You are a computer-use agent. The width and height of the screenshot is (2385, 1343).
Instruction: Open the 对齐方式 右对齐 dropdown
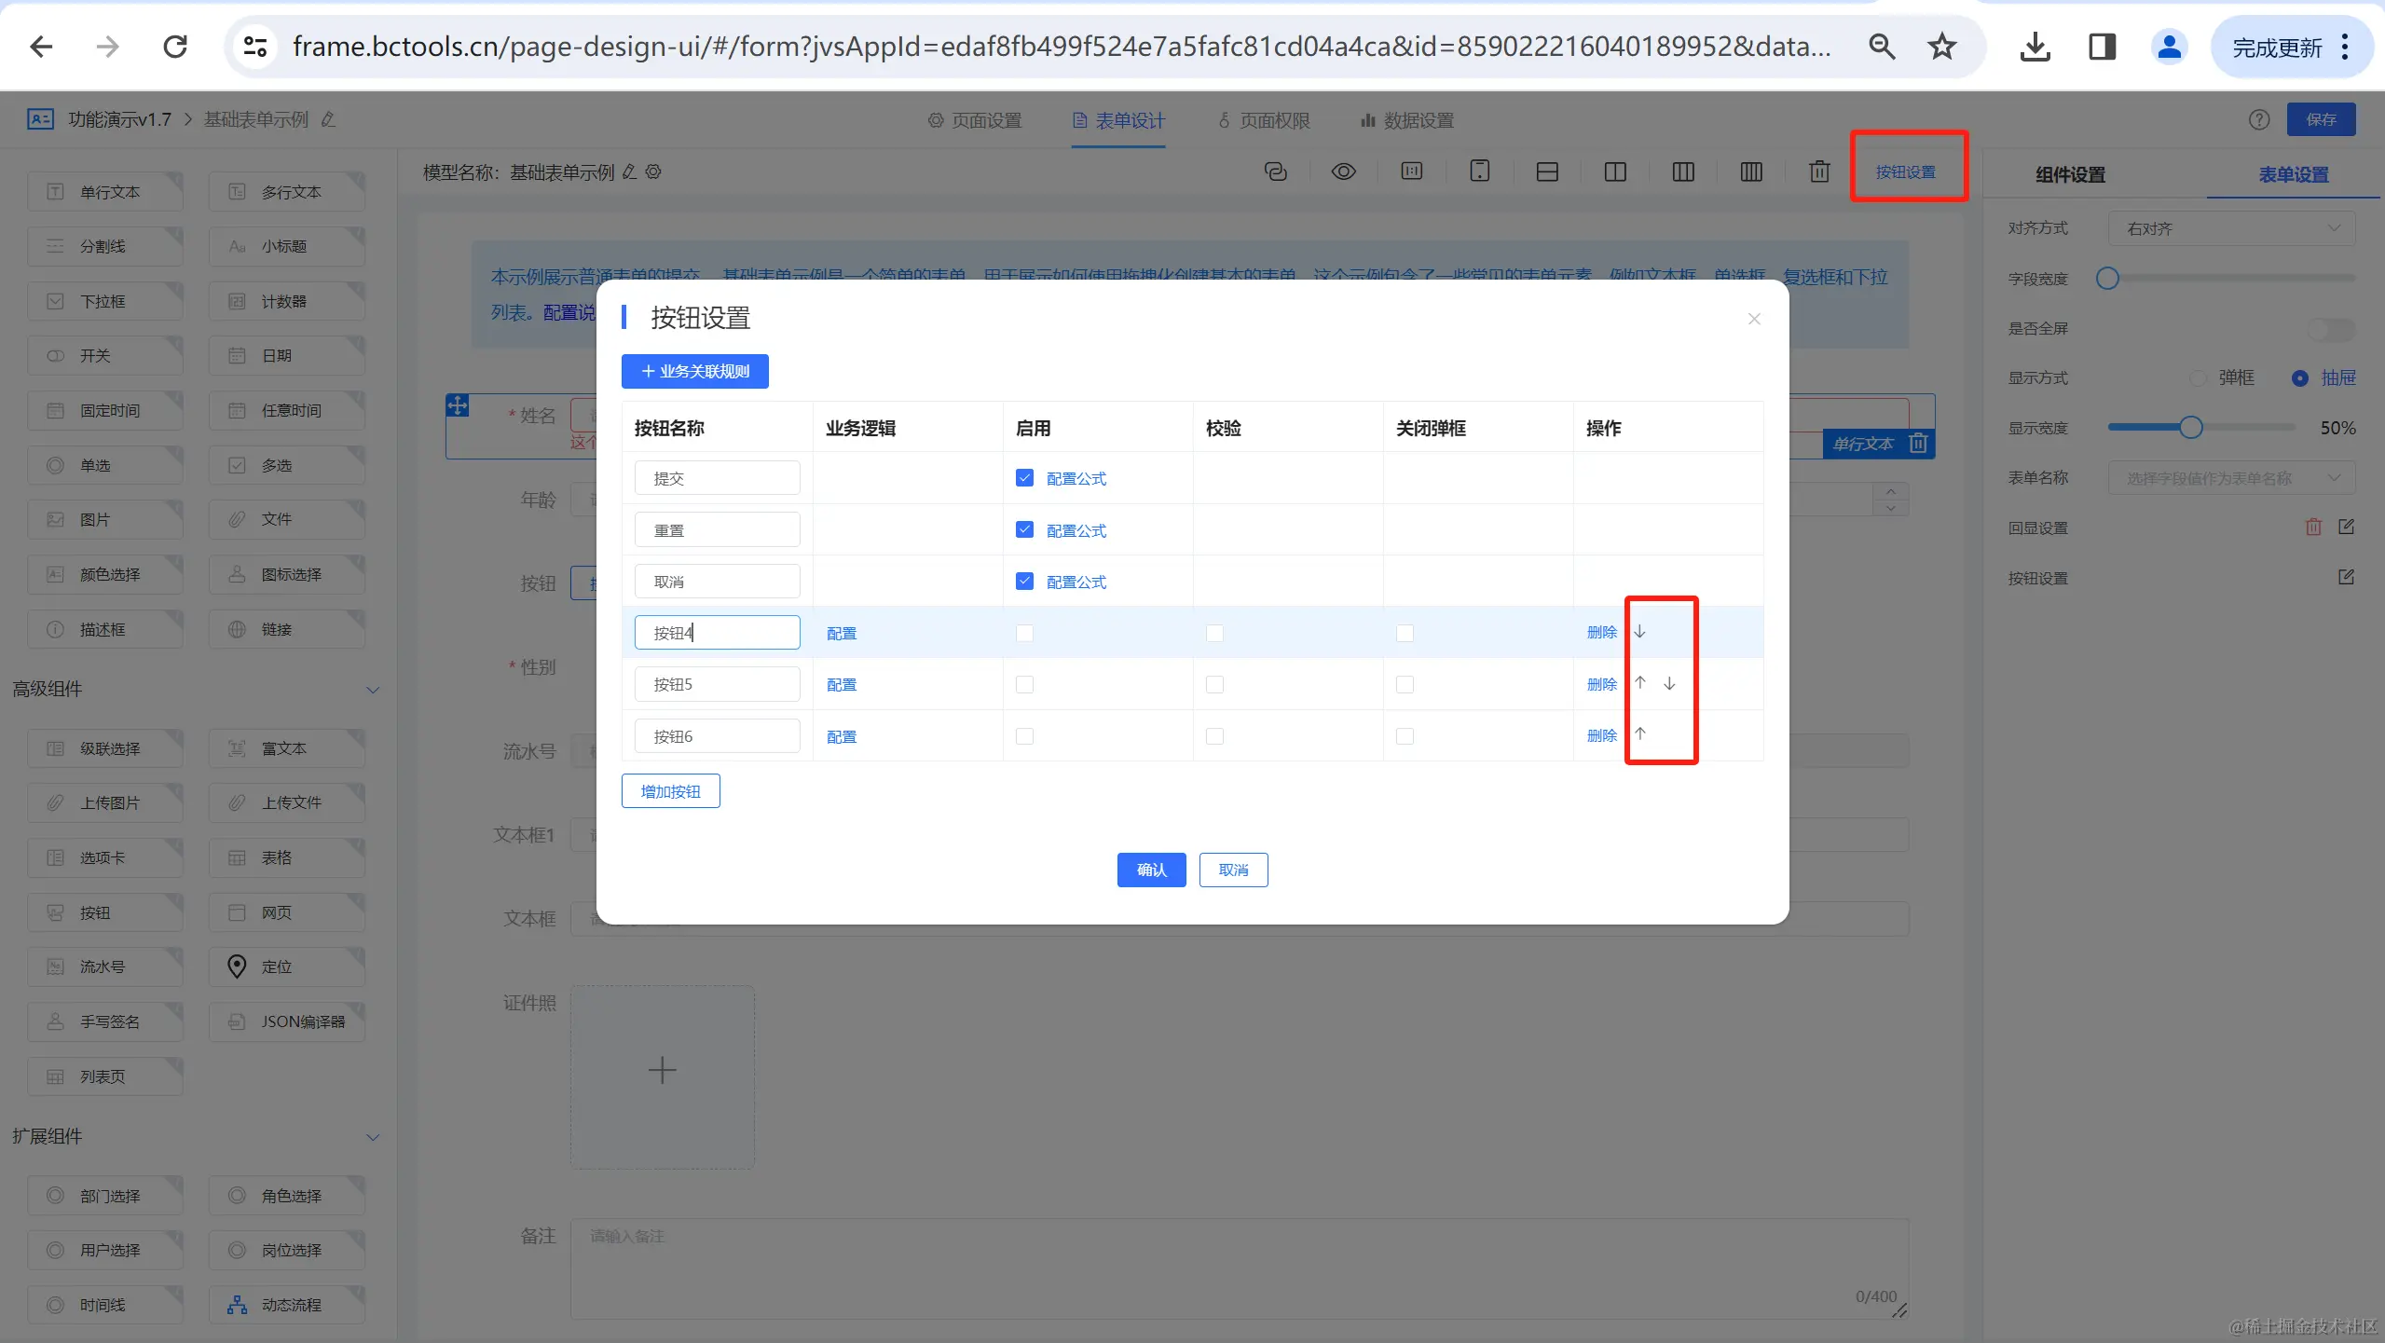point(2231,228)
